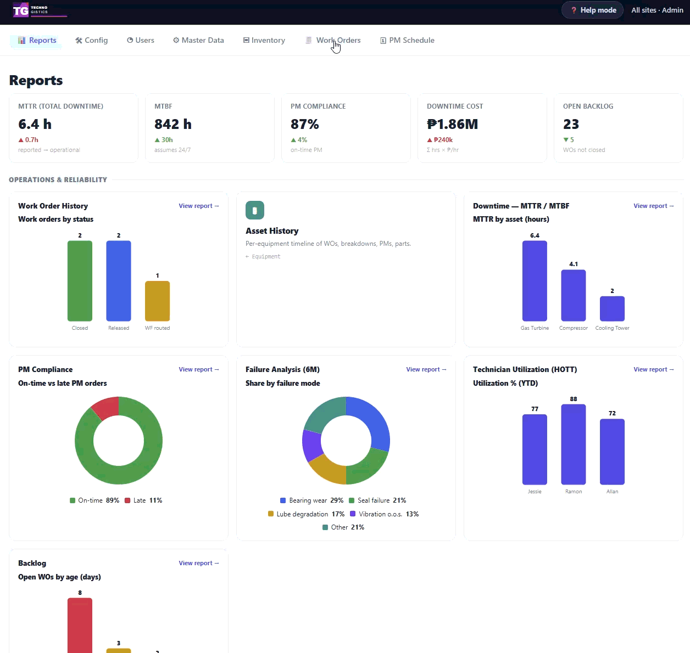Click the Reports chart icon in navigation

point(22,41)
